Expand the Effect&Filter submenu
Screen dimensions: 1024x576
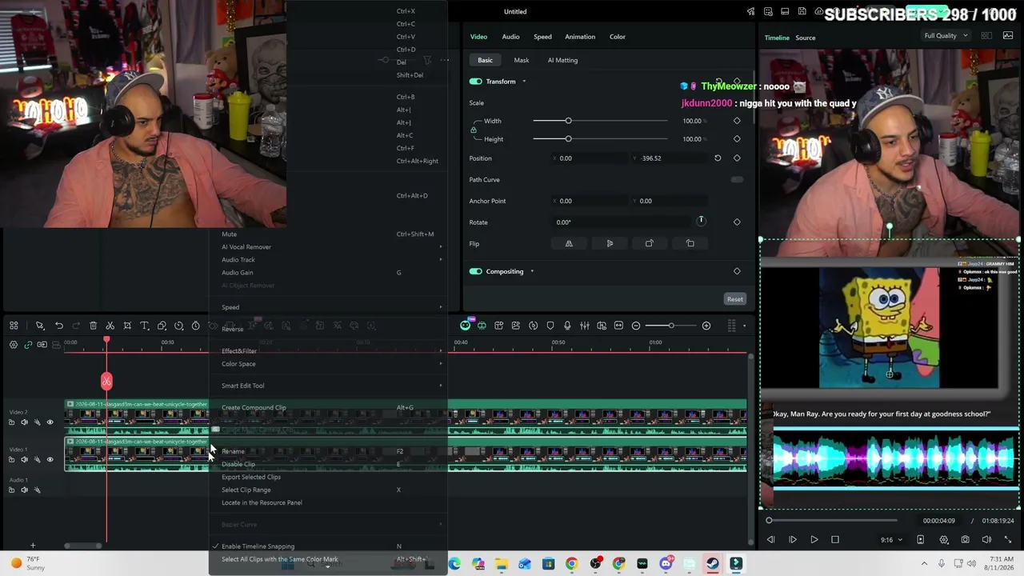[328, 351]
